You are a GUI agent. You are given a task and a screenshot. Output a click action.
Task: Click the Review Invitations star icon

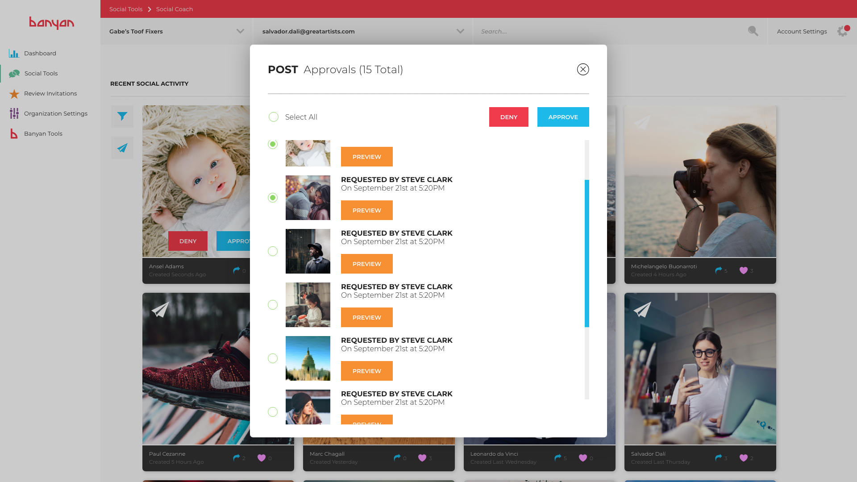[x=14, y=94]
